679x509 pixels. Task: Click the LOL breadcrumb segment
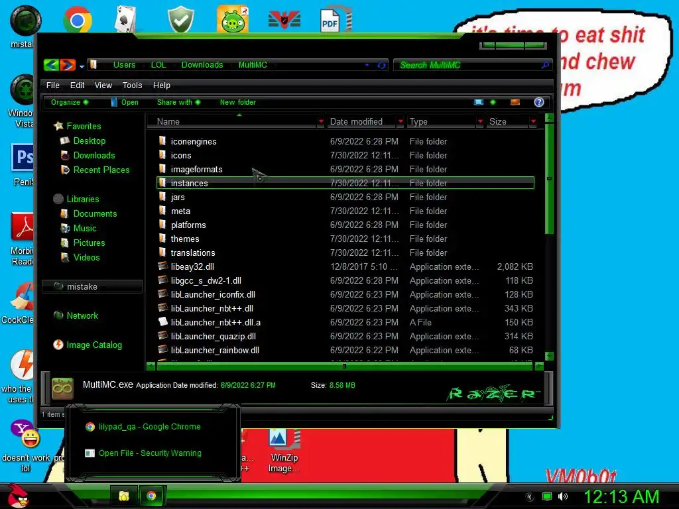point(158,64)
